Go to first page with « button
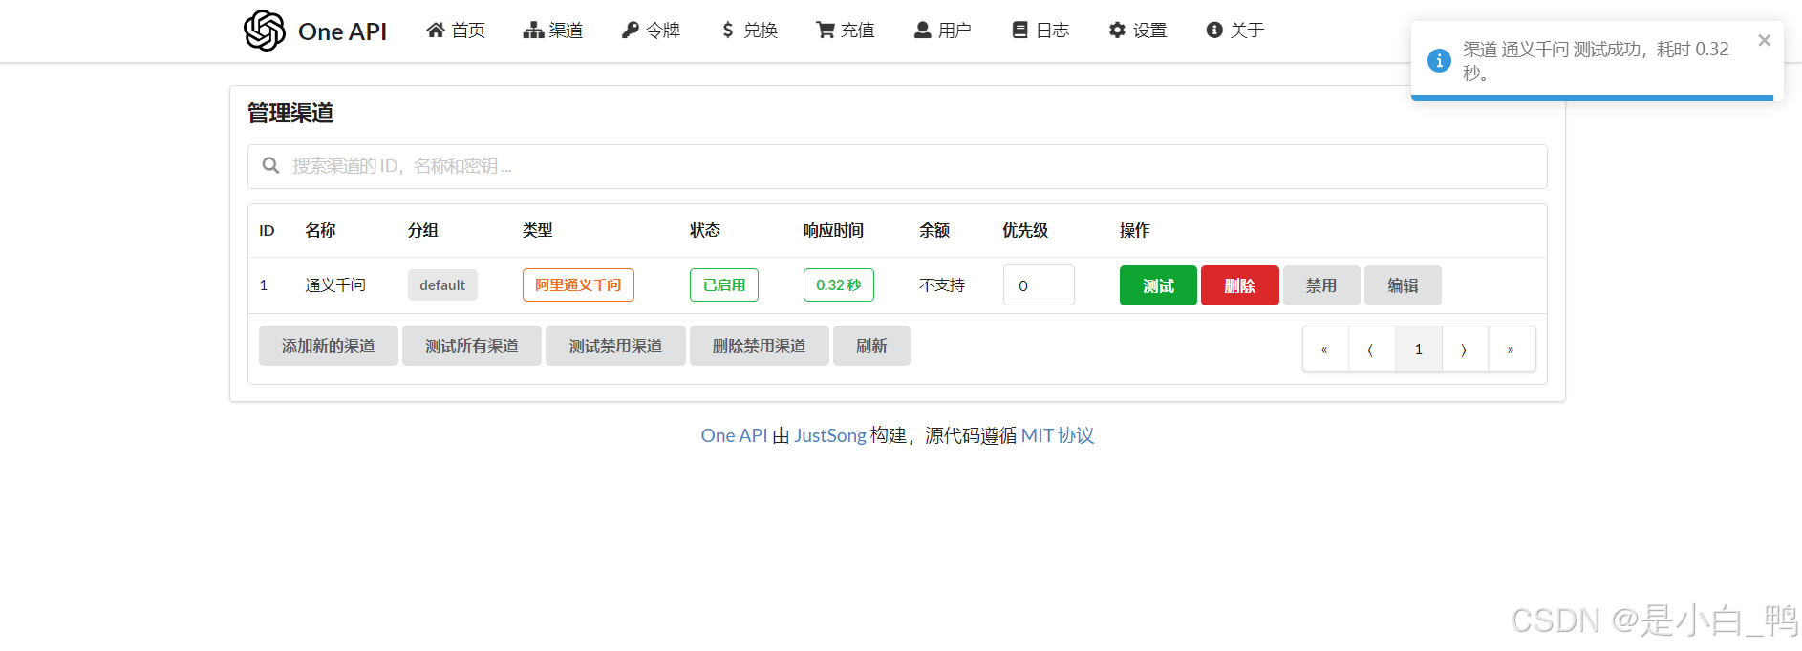 [x=1325, y=349]
